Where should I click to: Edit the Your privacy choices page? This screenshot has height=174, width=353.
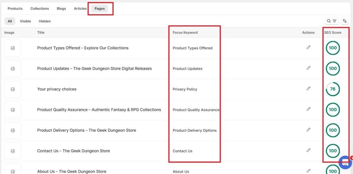pos(309,89)
